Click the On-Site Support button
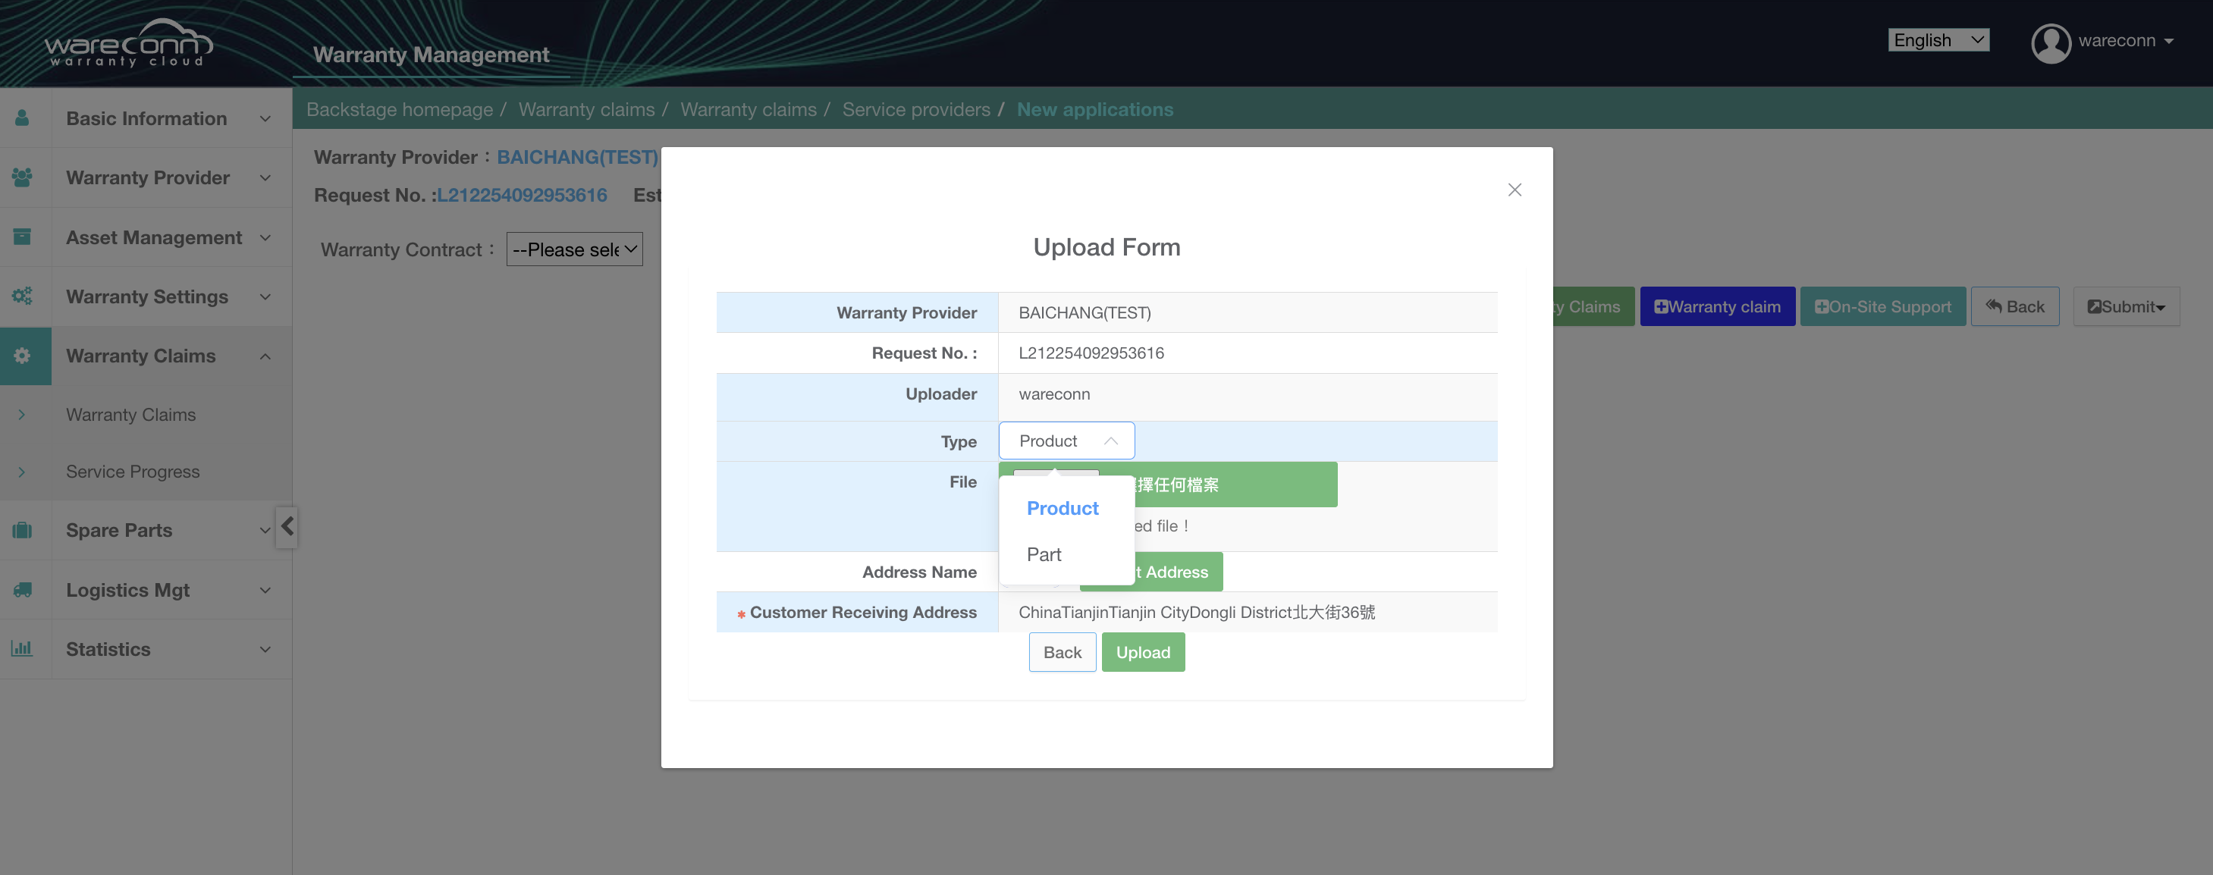The image size is (2213, 875). point(1882,306)
